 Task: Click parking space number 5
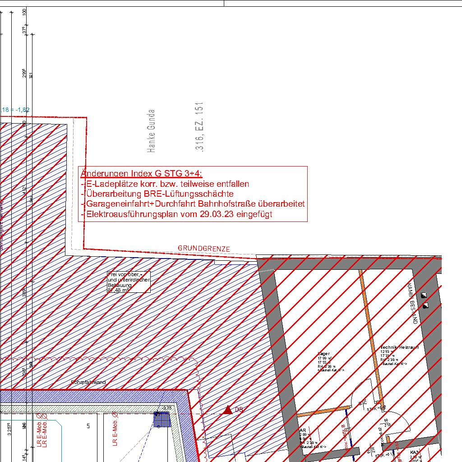tap(88, 426)
